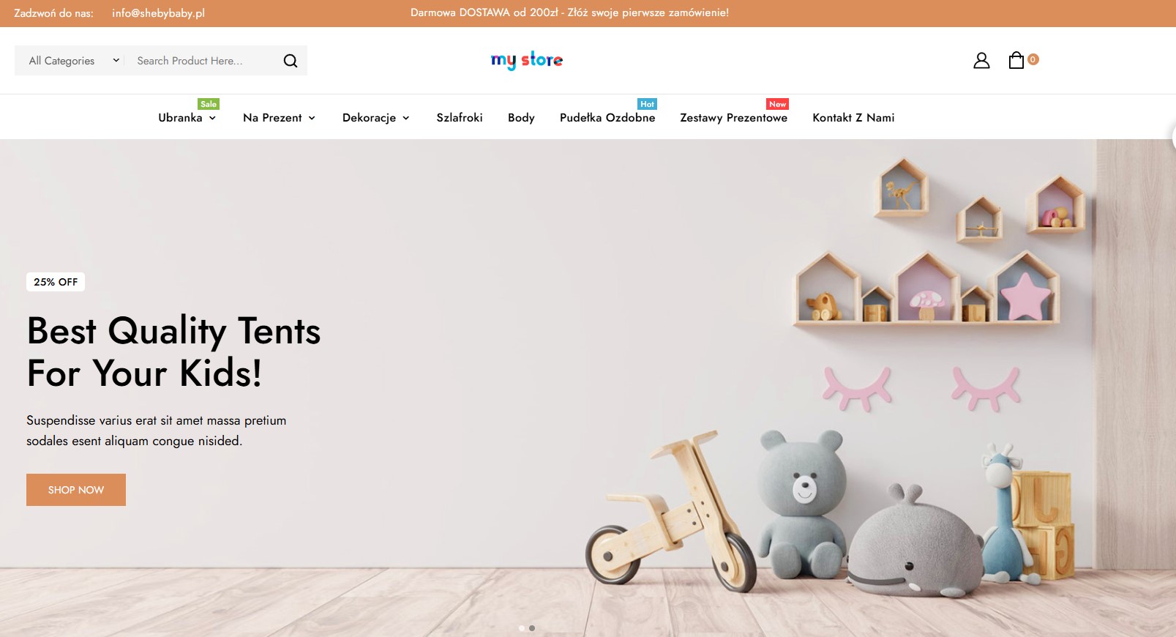Open the All Categories dropdown

[73, 61]
